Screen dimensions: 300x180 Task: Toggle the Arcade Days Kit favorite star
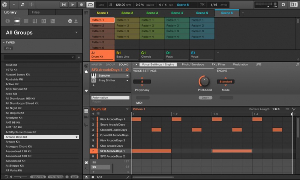pos(76,137)
